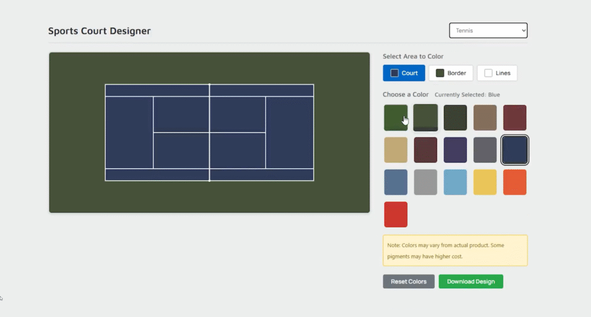Select the light gray color swatch
This screenshot has width=591, height=317.
(425, 182)
